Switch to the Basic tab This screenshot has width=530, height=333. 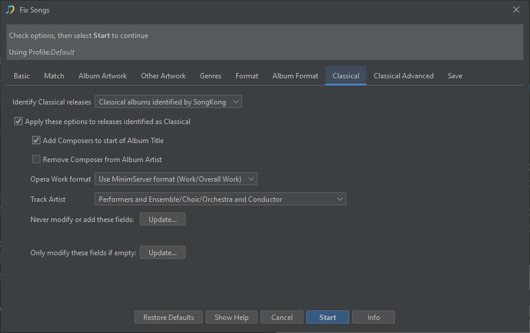coord(21,76)
